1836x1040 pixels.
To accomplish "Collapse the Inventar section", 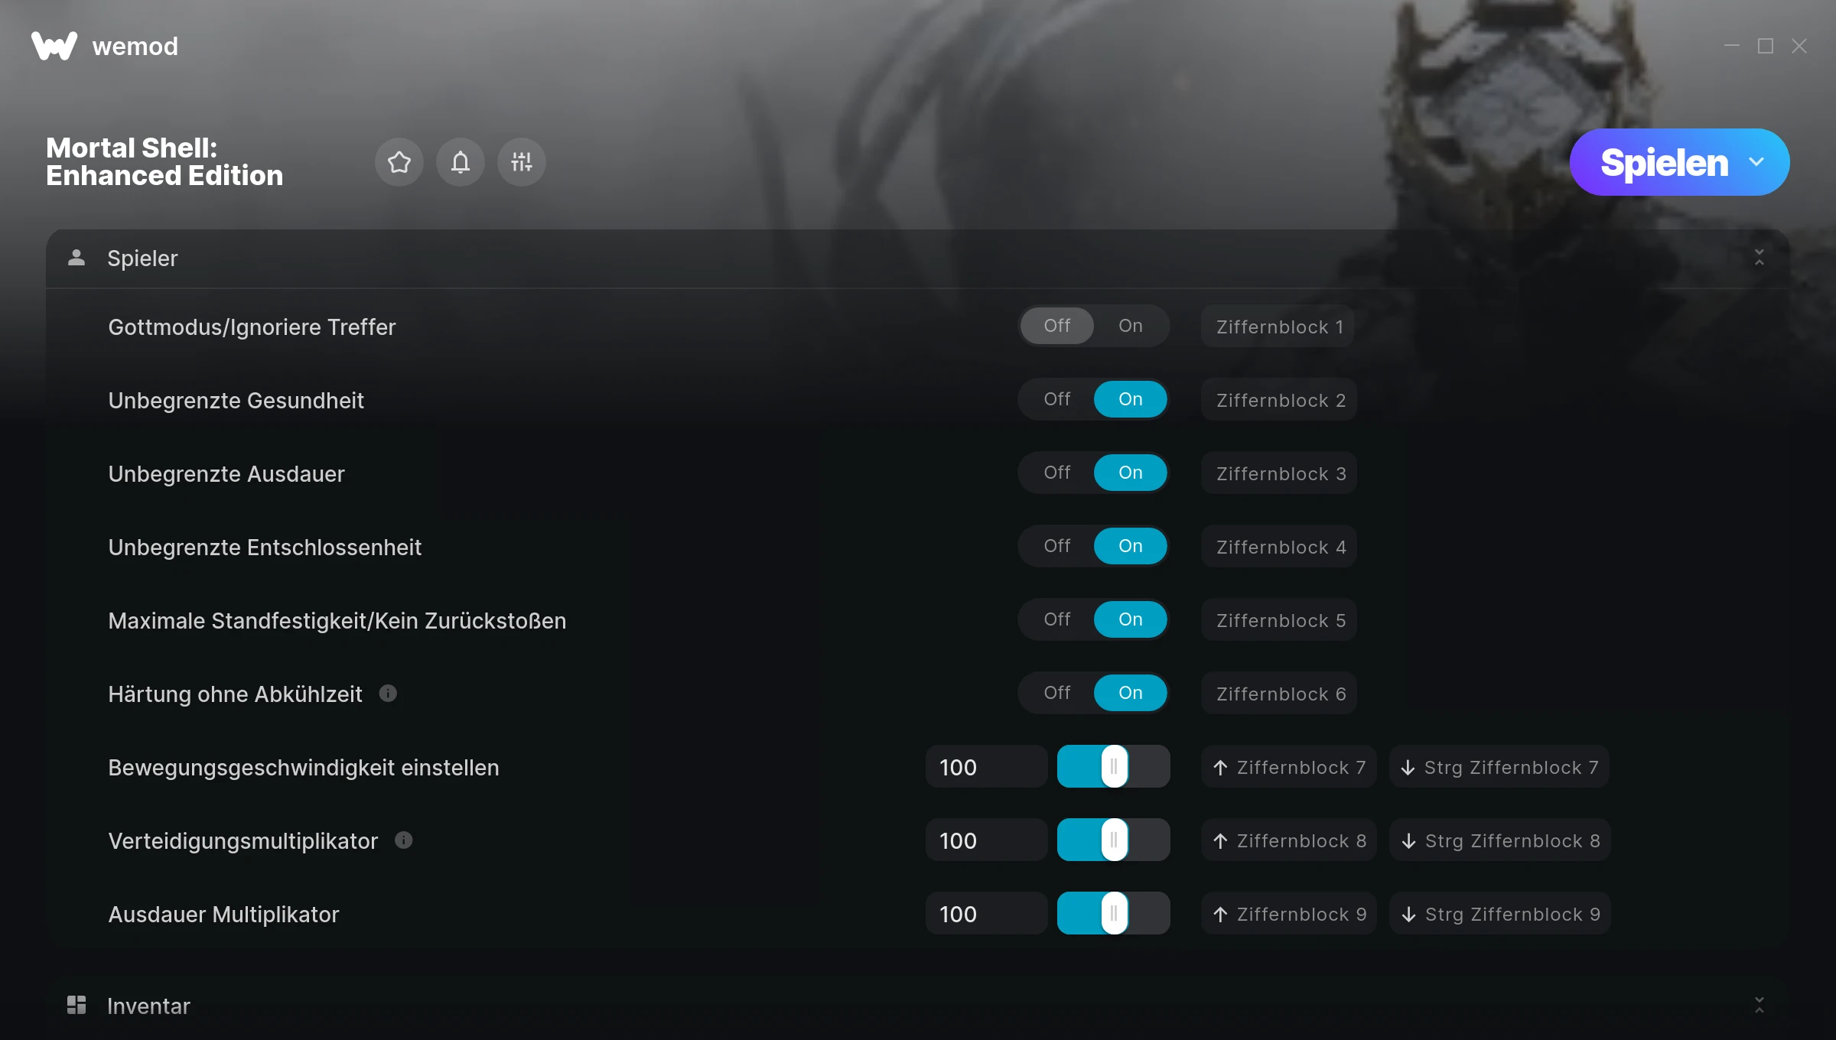I will (x=1759, y=1005).
